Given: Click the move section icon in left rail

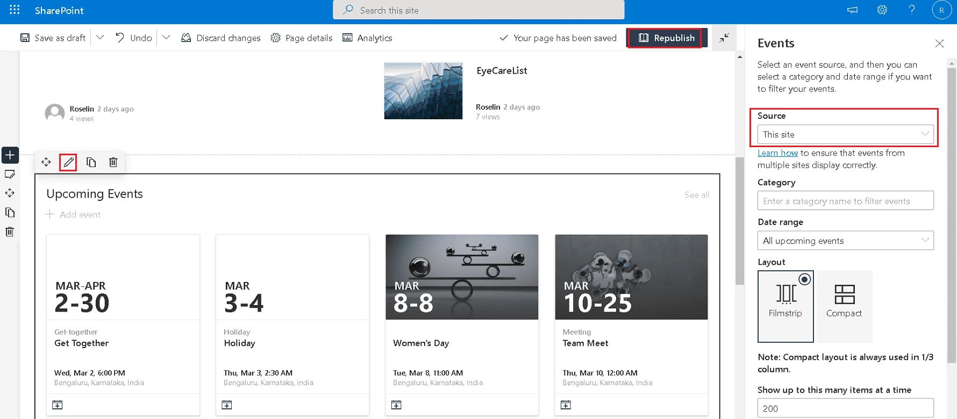Looking at the screenshot, I should pos(10,193).
